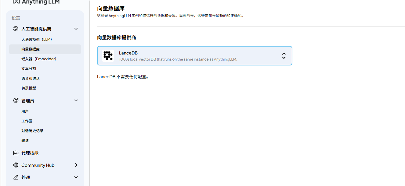Click the robot icon beside 代理技能
Screen dimensions: 405x186
point(16,153)
